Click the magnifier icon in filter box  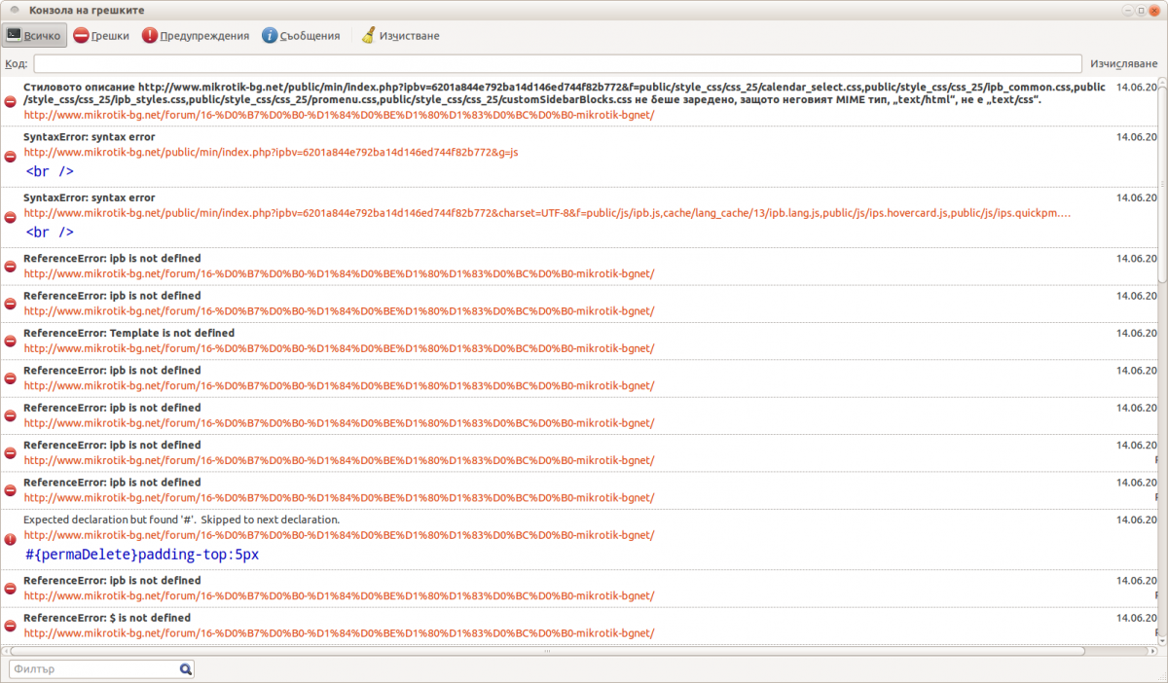(185, 669)
